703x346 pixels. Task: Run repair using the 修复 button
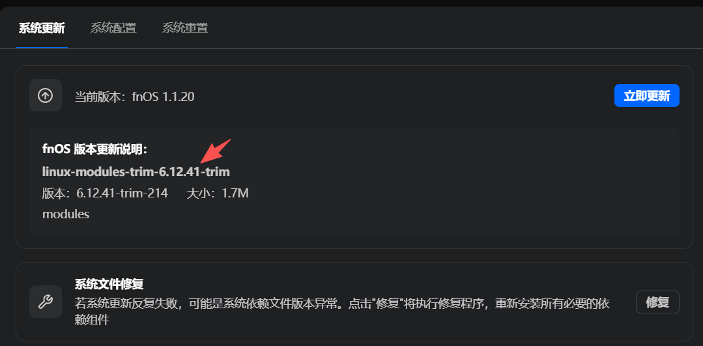(x=657, y=302)
